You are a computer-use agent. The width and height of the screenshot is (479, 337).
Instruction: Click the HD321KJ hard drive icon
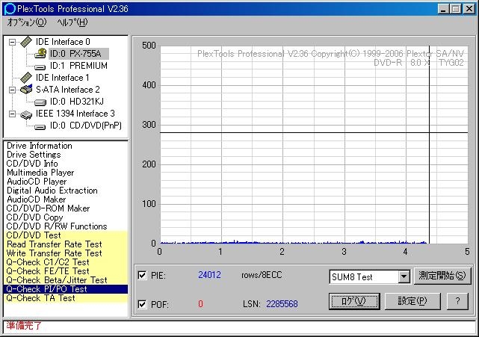point(40,102)
